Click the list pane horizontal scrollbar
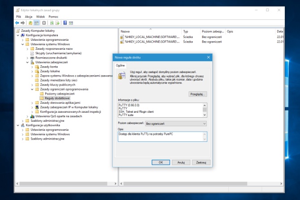 pos(185,183)
